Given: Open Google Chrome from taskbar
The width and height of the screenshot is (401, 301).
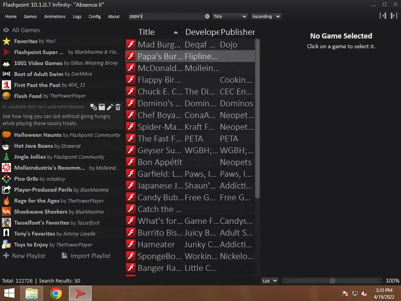Looking at the screenshot, I should (x=56, y=293).
